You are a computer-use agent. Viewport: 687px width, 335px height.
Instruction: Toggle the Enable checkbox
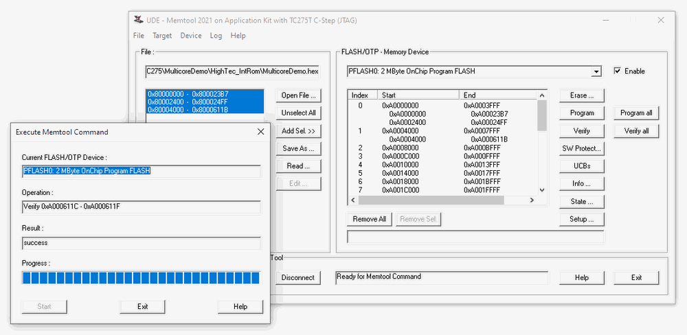coord(617,71)
